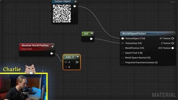Select Absolute World Position node title

35,46
